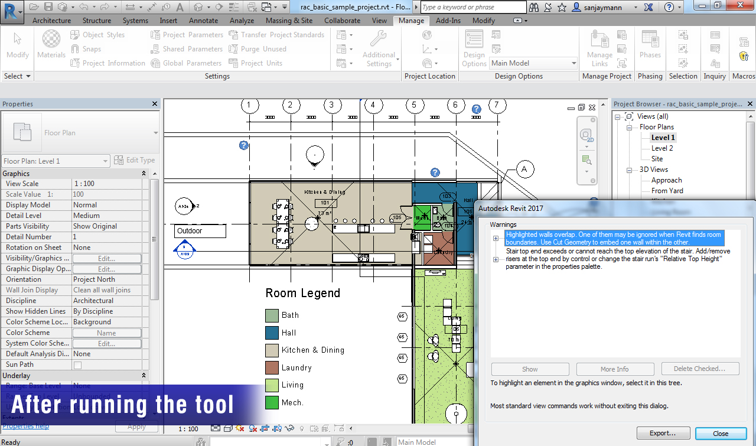The height and width of the screenshot is (446, 756).
Task: Open the Structure ribbon tab
Action: 97,21
